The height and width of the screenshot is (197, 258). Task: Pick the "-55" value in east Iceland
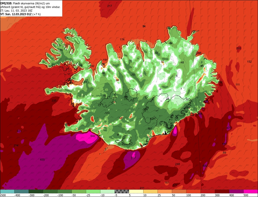[201, 66]
